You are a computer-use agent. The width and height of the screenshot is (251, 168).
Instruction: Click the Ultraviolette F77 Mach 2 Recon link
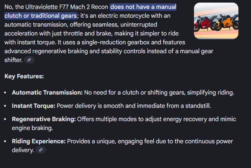[67, 7]
